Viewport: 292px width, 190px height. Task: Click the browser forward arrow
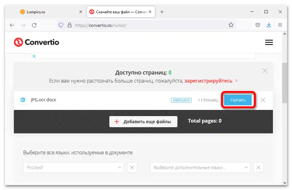pyautogui.click(x=23, y=25)
